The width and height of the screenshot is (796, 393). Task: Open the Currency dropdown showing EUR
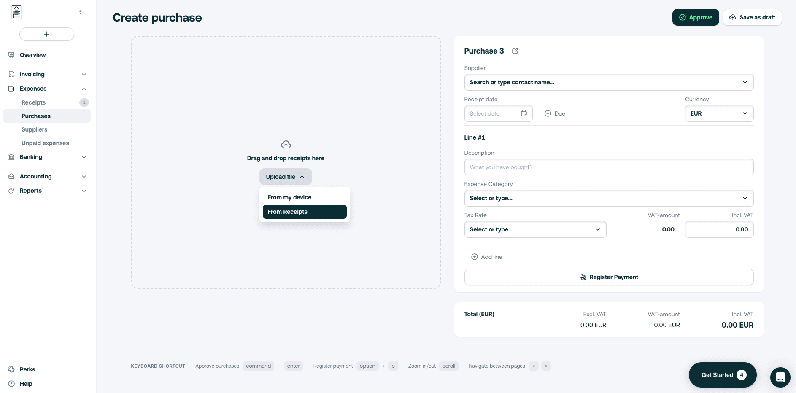coord(719,113)
